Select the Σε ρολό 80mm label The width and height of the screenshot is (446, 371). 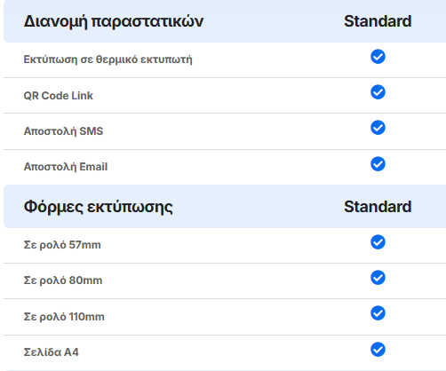pyautogui.click(x=63, y=280)
